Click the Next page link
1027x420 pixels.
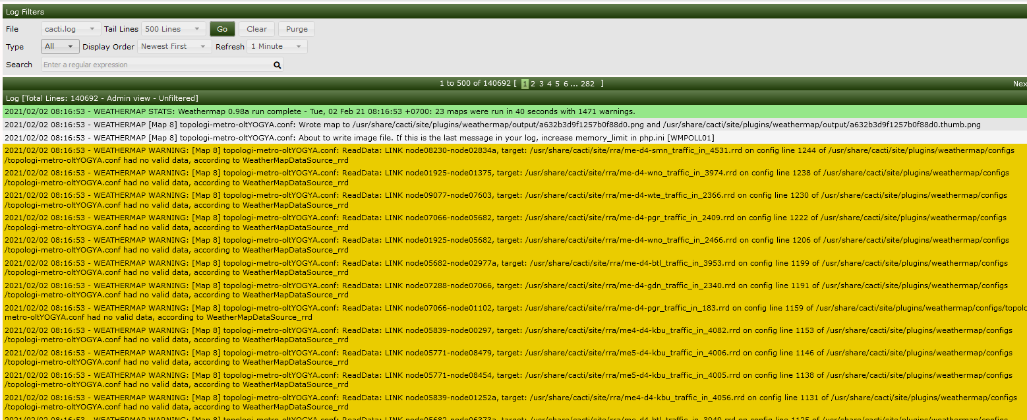pos(1019,84)
